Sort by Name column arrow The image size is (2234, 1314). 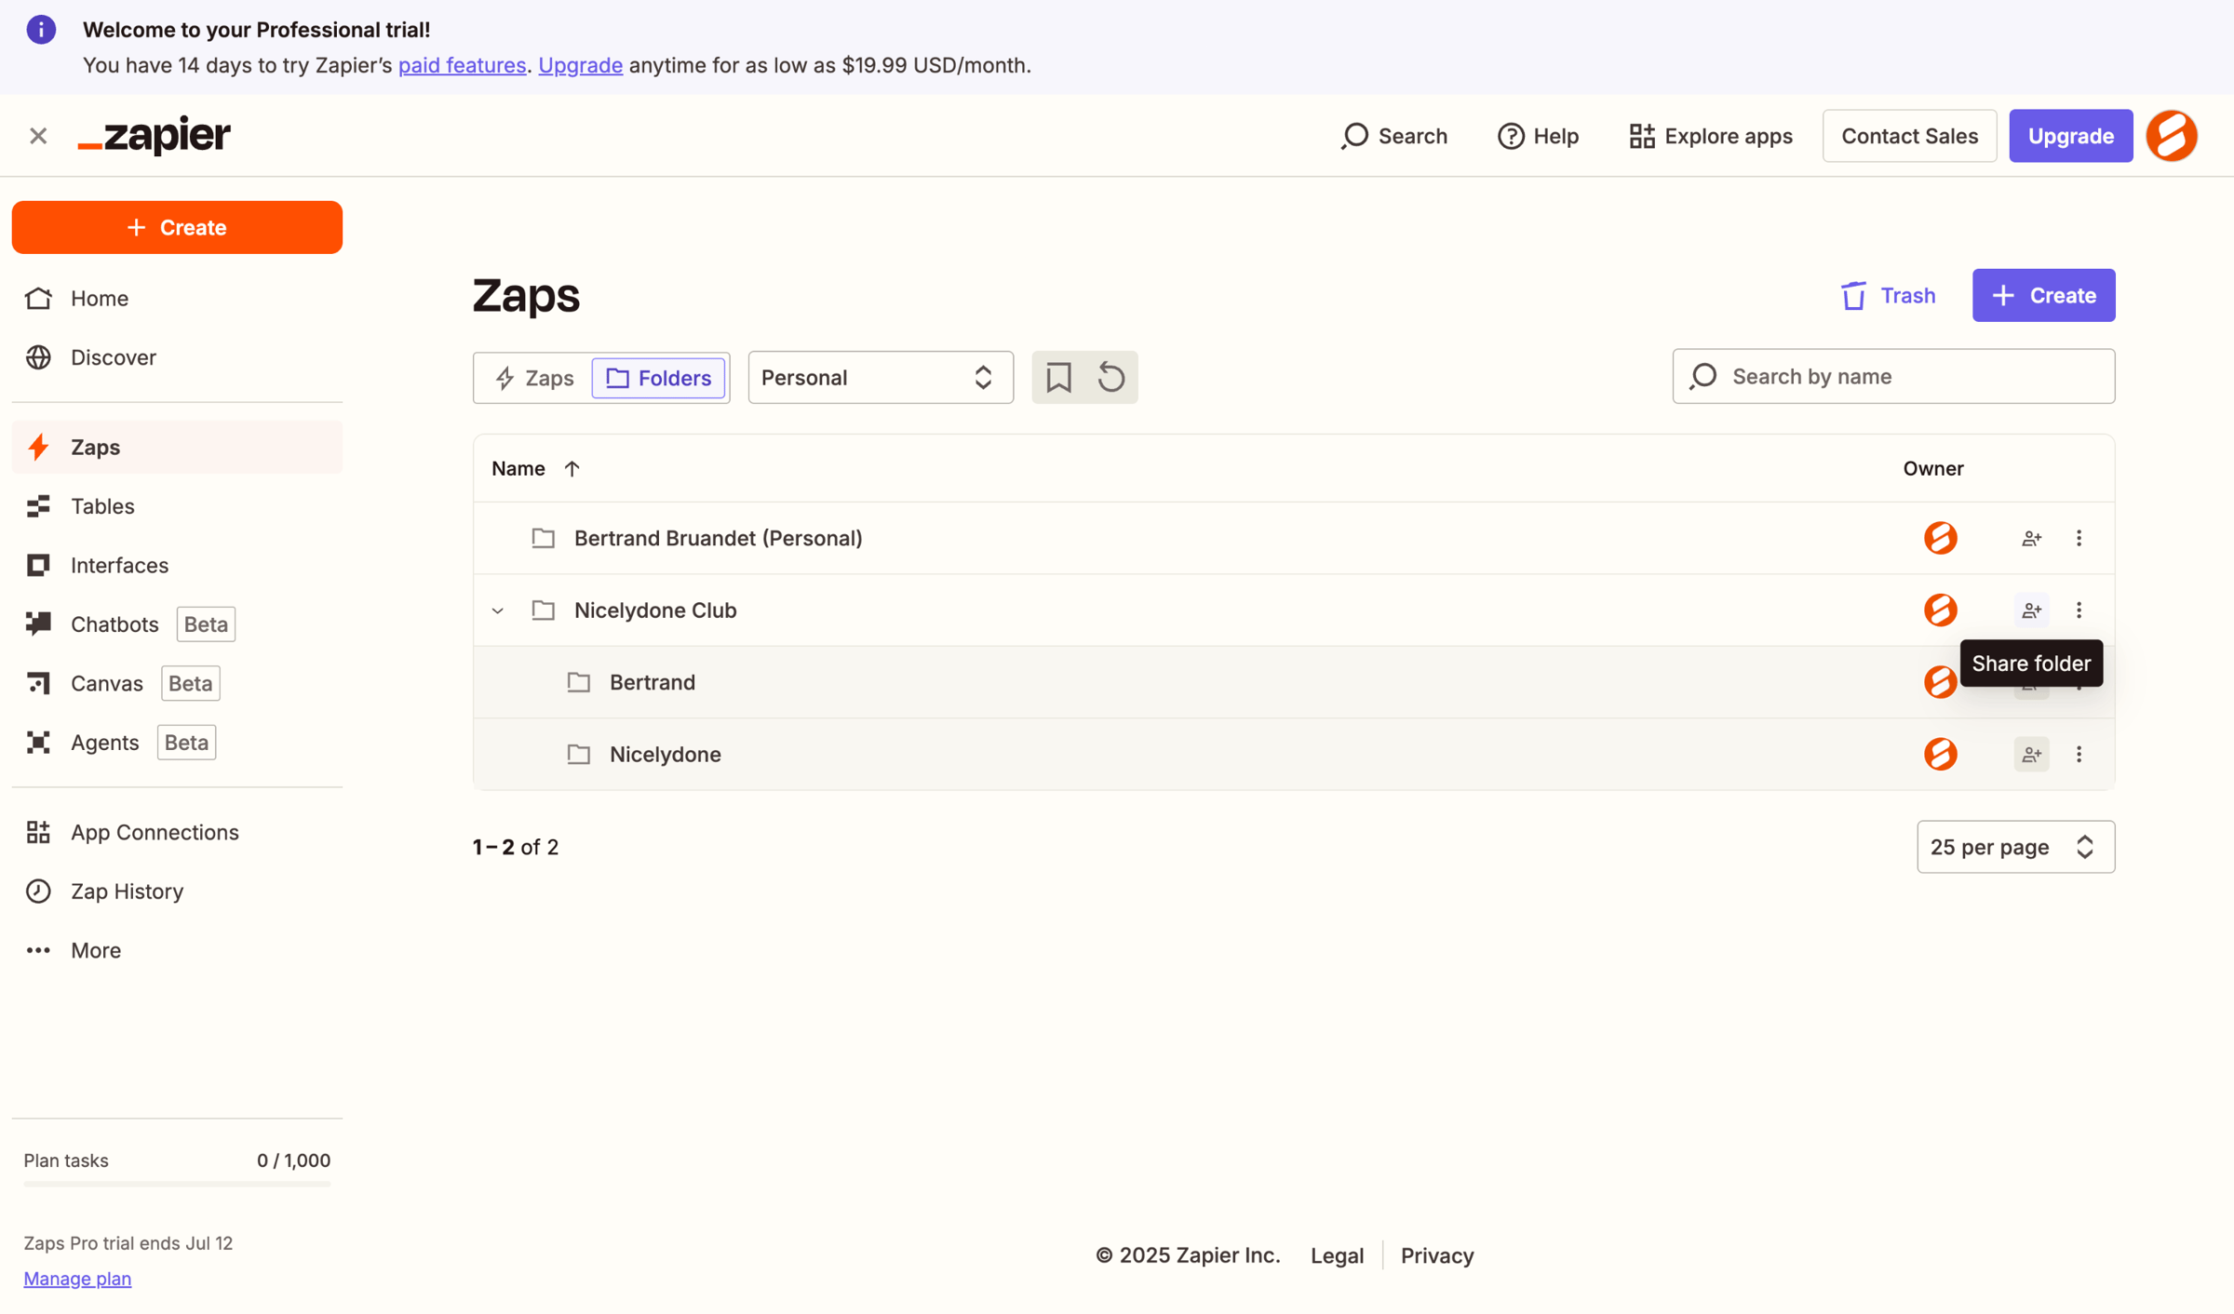[572, 469]
